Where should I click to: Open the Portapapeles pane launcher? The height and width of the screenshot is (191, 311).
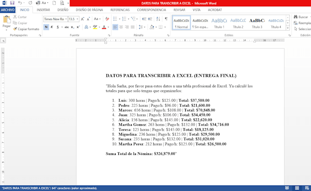[x=40, y=35]
